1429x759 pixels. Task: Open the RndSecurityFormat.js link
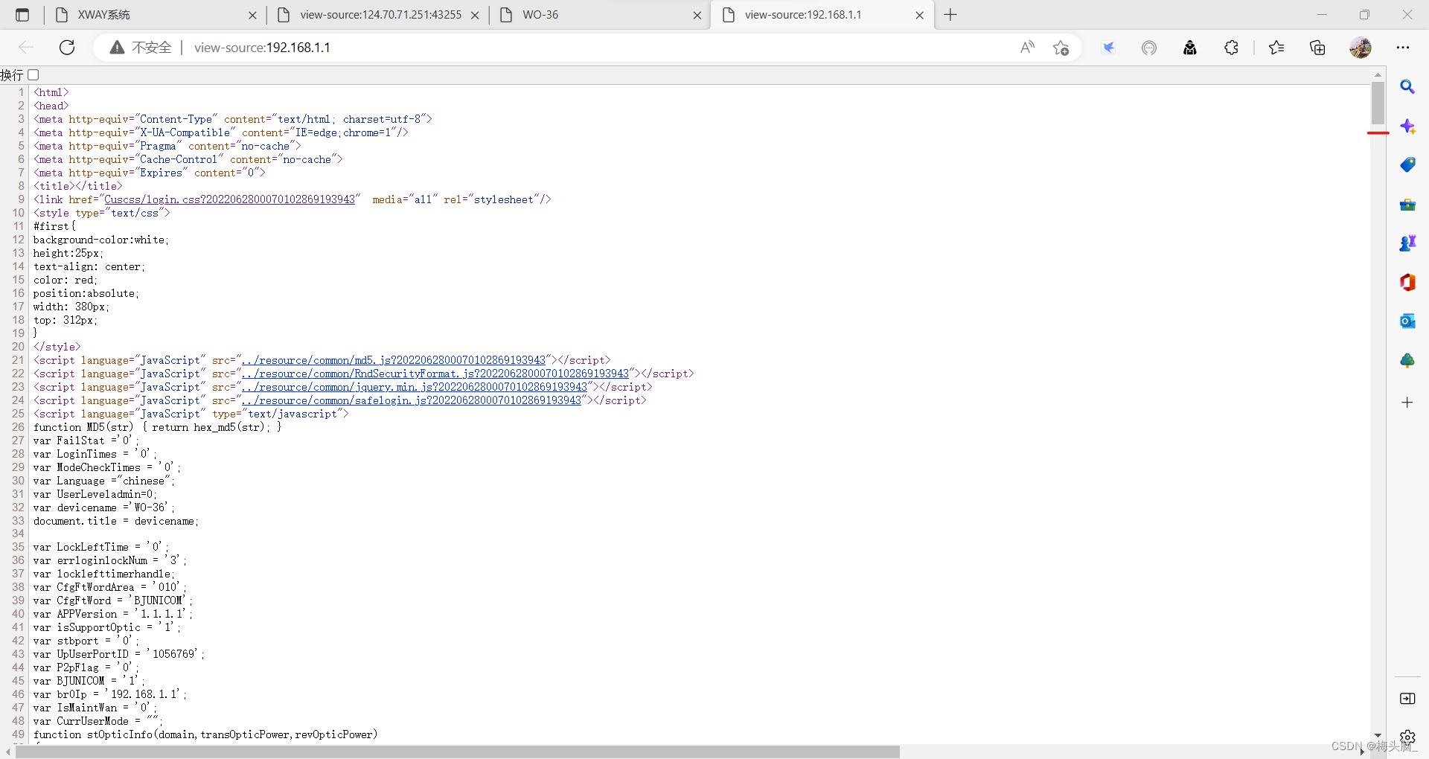pos(435,374)
